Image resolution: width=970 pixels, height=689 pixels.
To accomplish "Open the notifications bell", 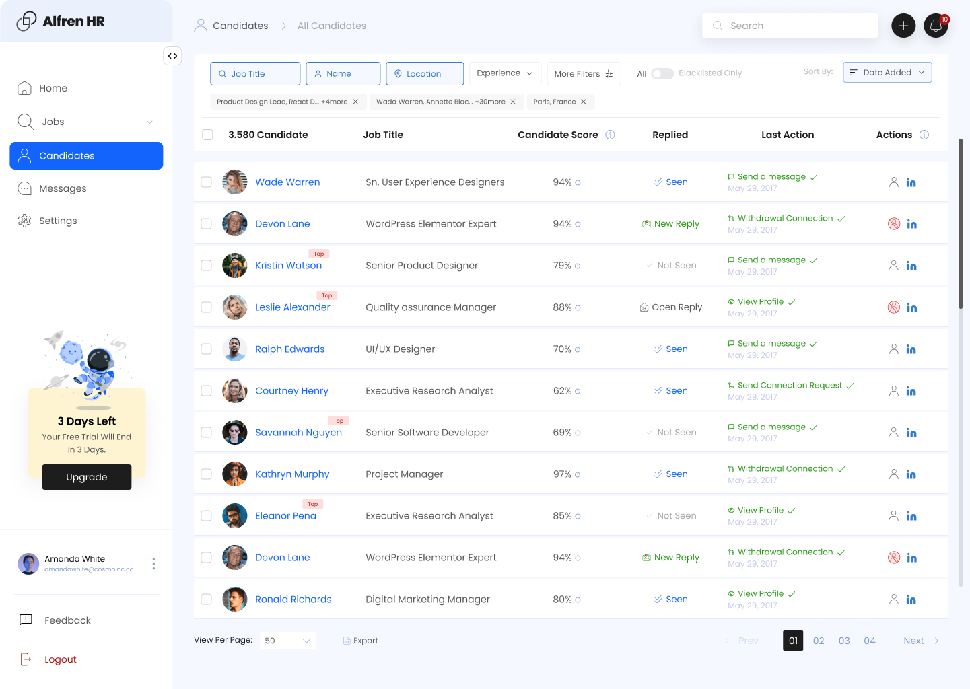I will coord(936,26).
